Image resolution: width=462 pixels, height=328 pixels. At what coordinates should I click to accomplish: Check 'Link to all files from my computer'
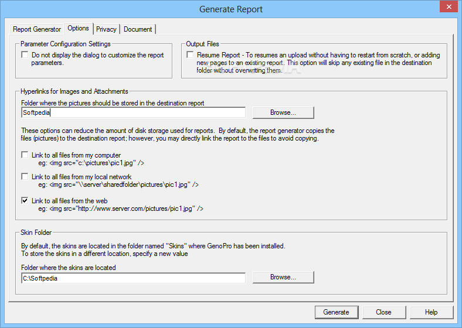(25, 155)
